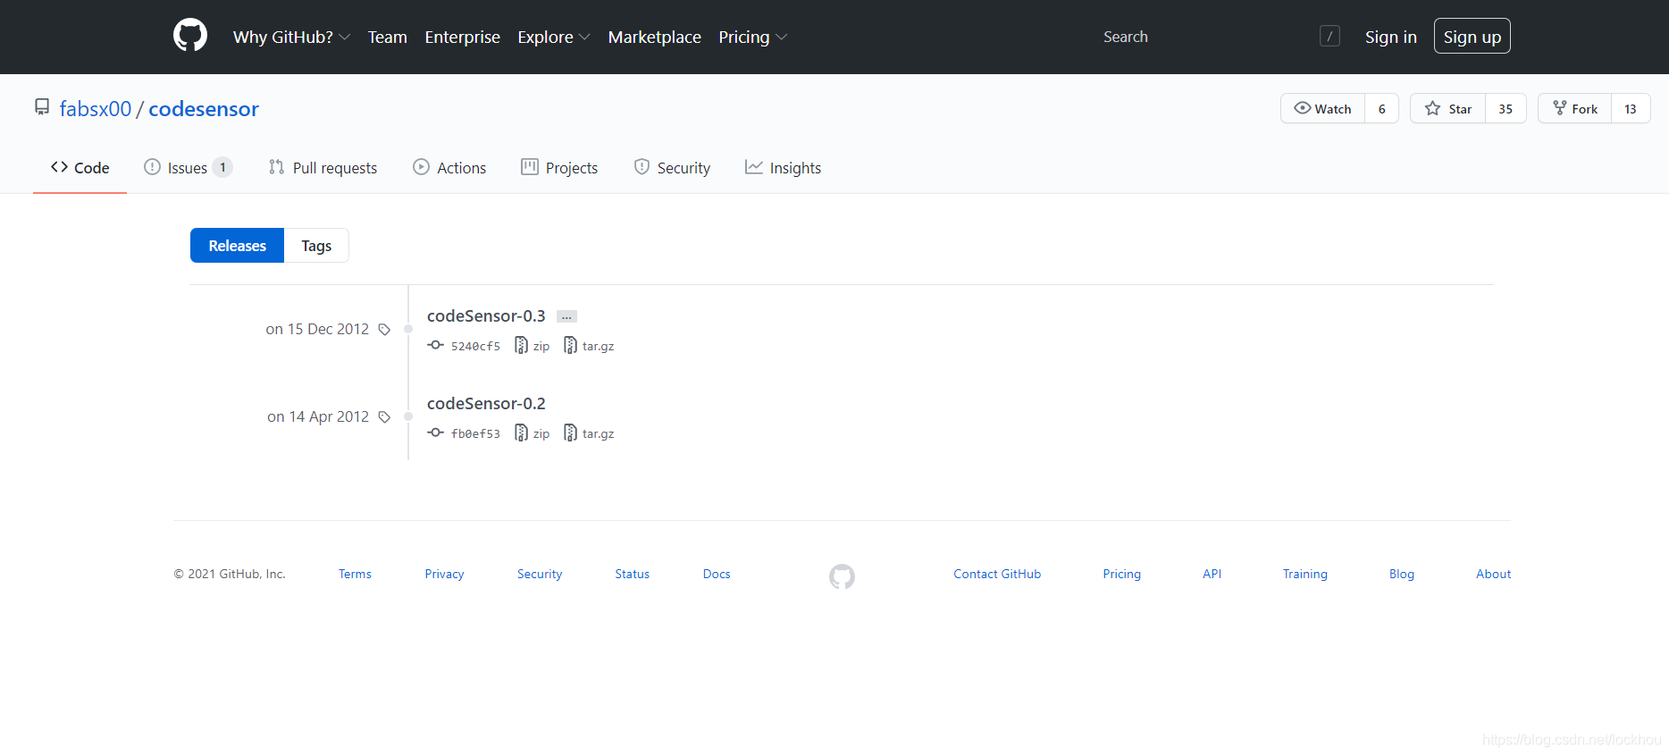Open the footer Docs link
Screen dimensions: 1669x756
tap(717, 574)
